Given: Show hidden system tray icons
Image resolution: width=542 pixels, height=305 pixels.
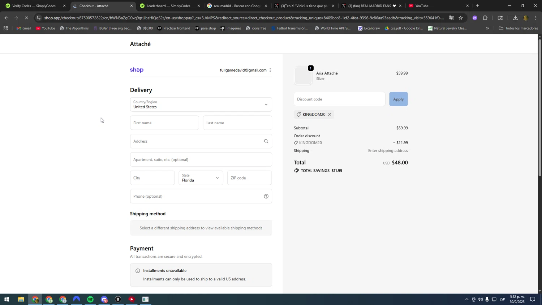Looking at the screenshot, I should [x=466, y=300].
